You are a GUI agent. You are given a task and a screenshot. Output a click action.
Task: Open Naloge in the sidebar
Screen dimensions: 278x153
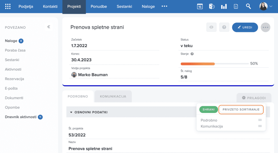coord(11,41)
